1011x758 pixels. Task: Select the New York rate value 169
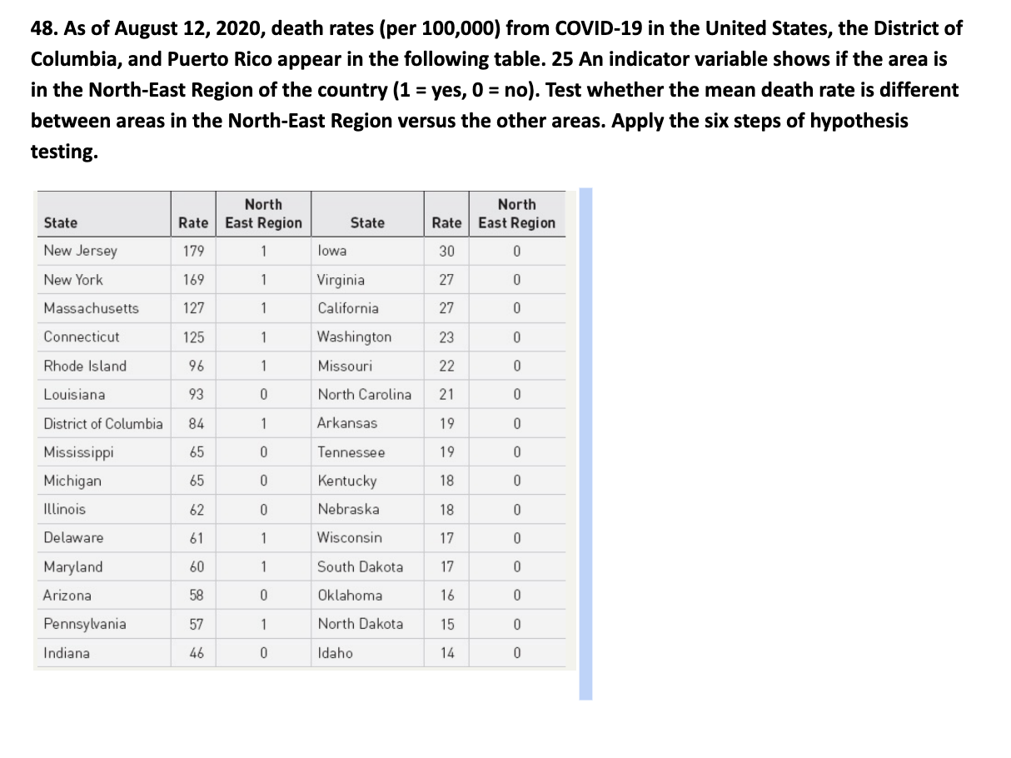(x=194, y=280)
